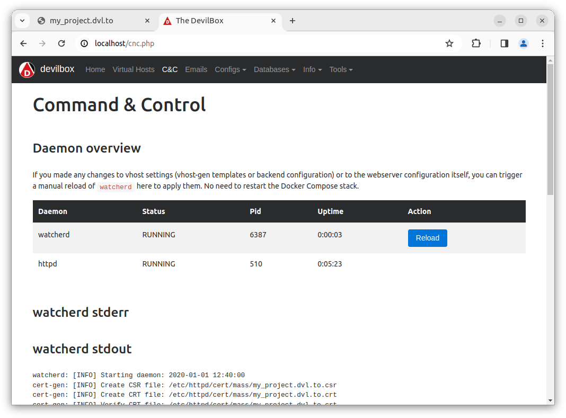The height and width of the screenshot is (418, 566).
Task: Go back using browser back arrow
Action: [23, 43]
